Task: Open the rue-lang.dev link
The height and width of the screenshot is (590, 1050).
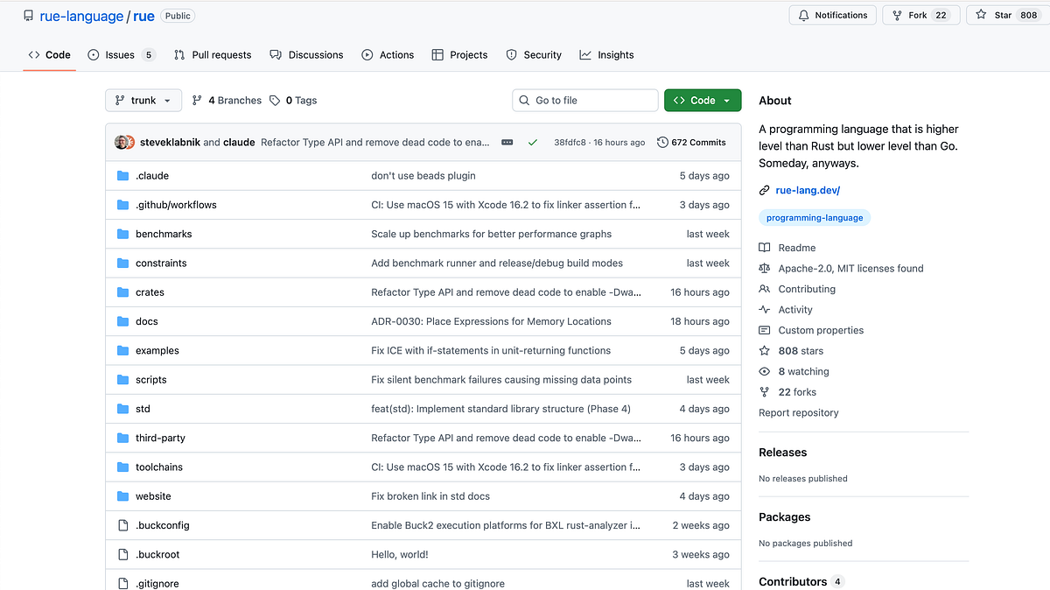Action: (808, 190)
